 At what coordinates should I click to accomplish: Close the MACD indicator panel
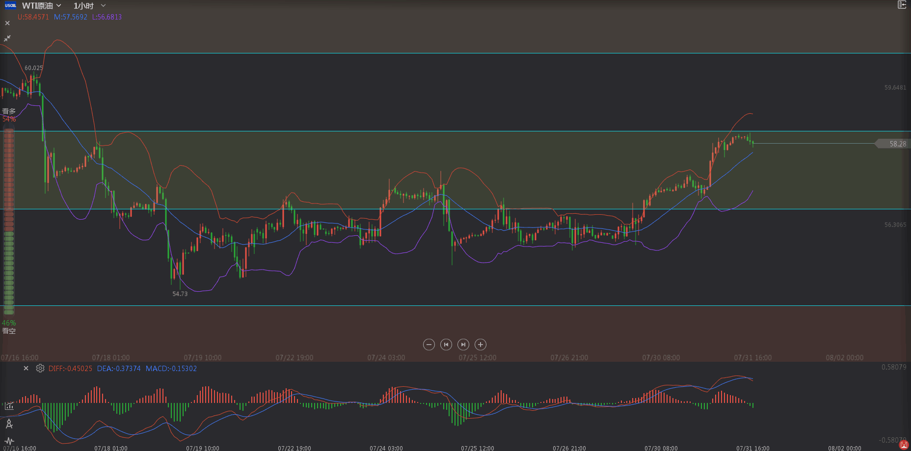(x=26, y=368)
